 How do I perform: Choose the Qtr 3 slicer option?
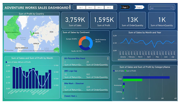tap(99, 7)
